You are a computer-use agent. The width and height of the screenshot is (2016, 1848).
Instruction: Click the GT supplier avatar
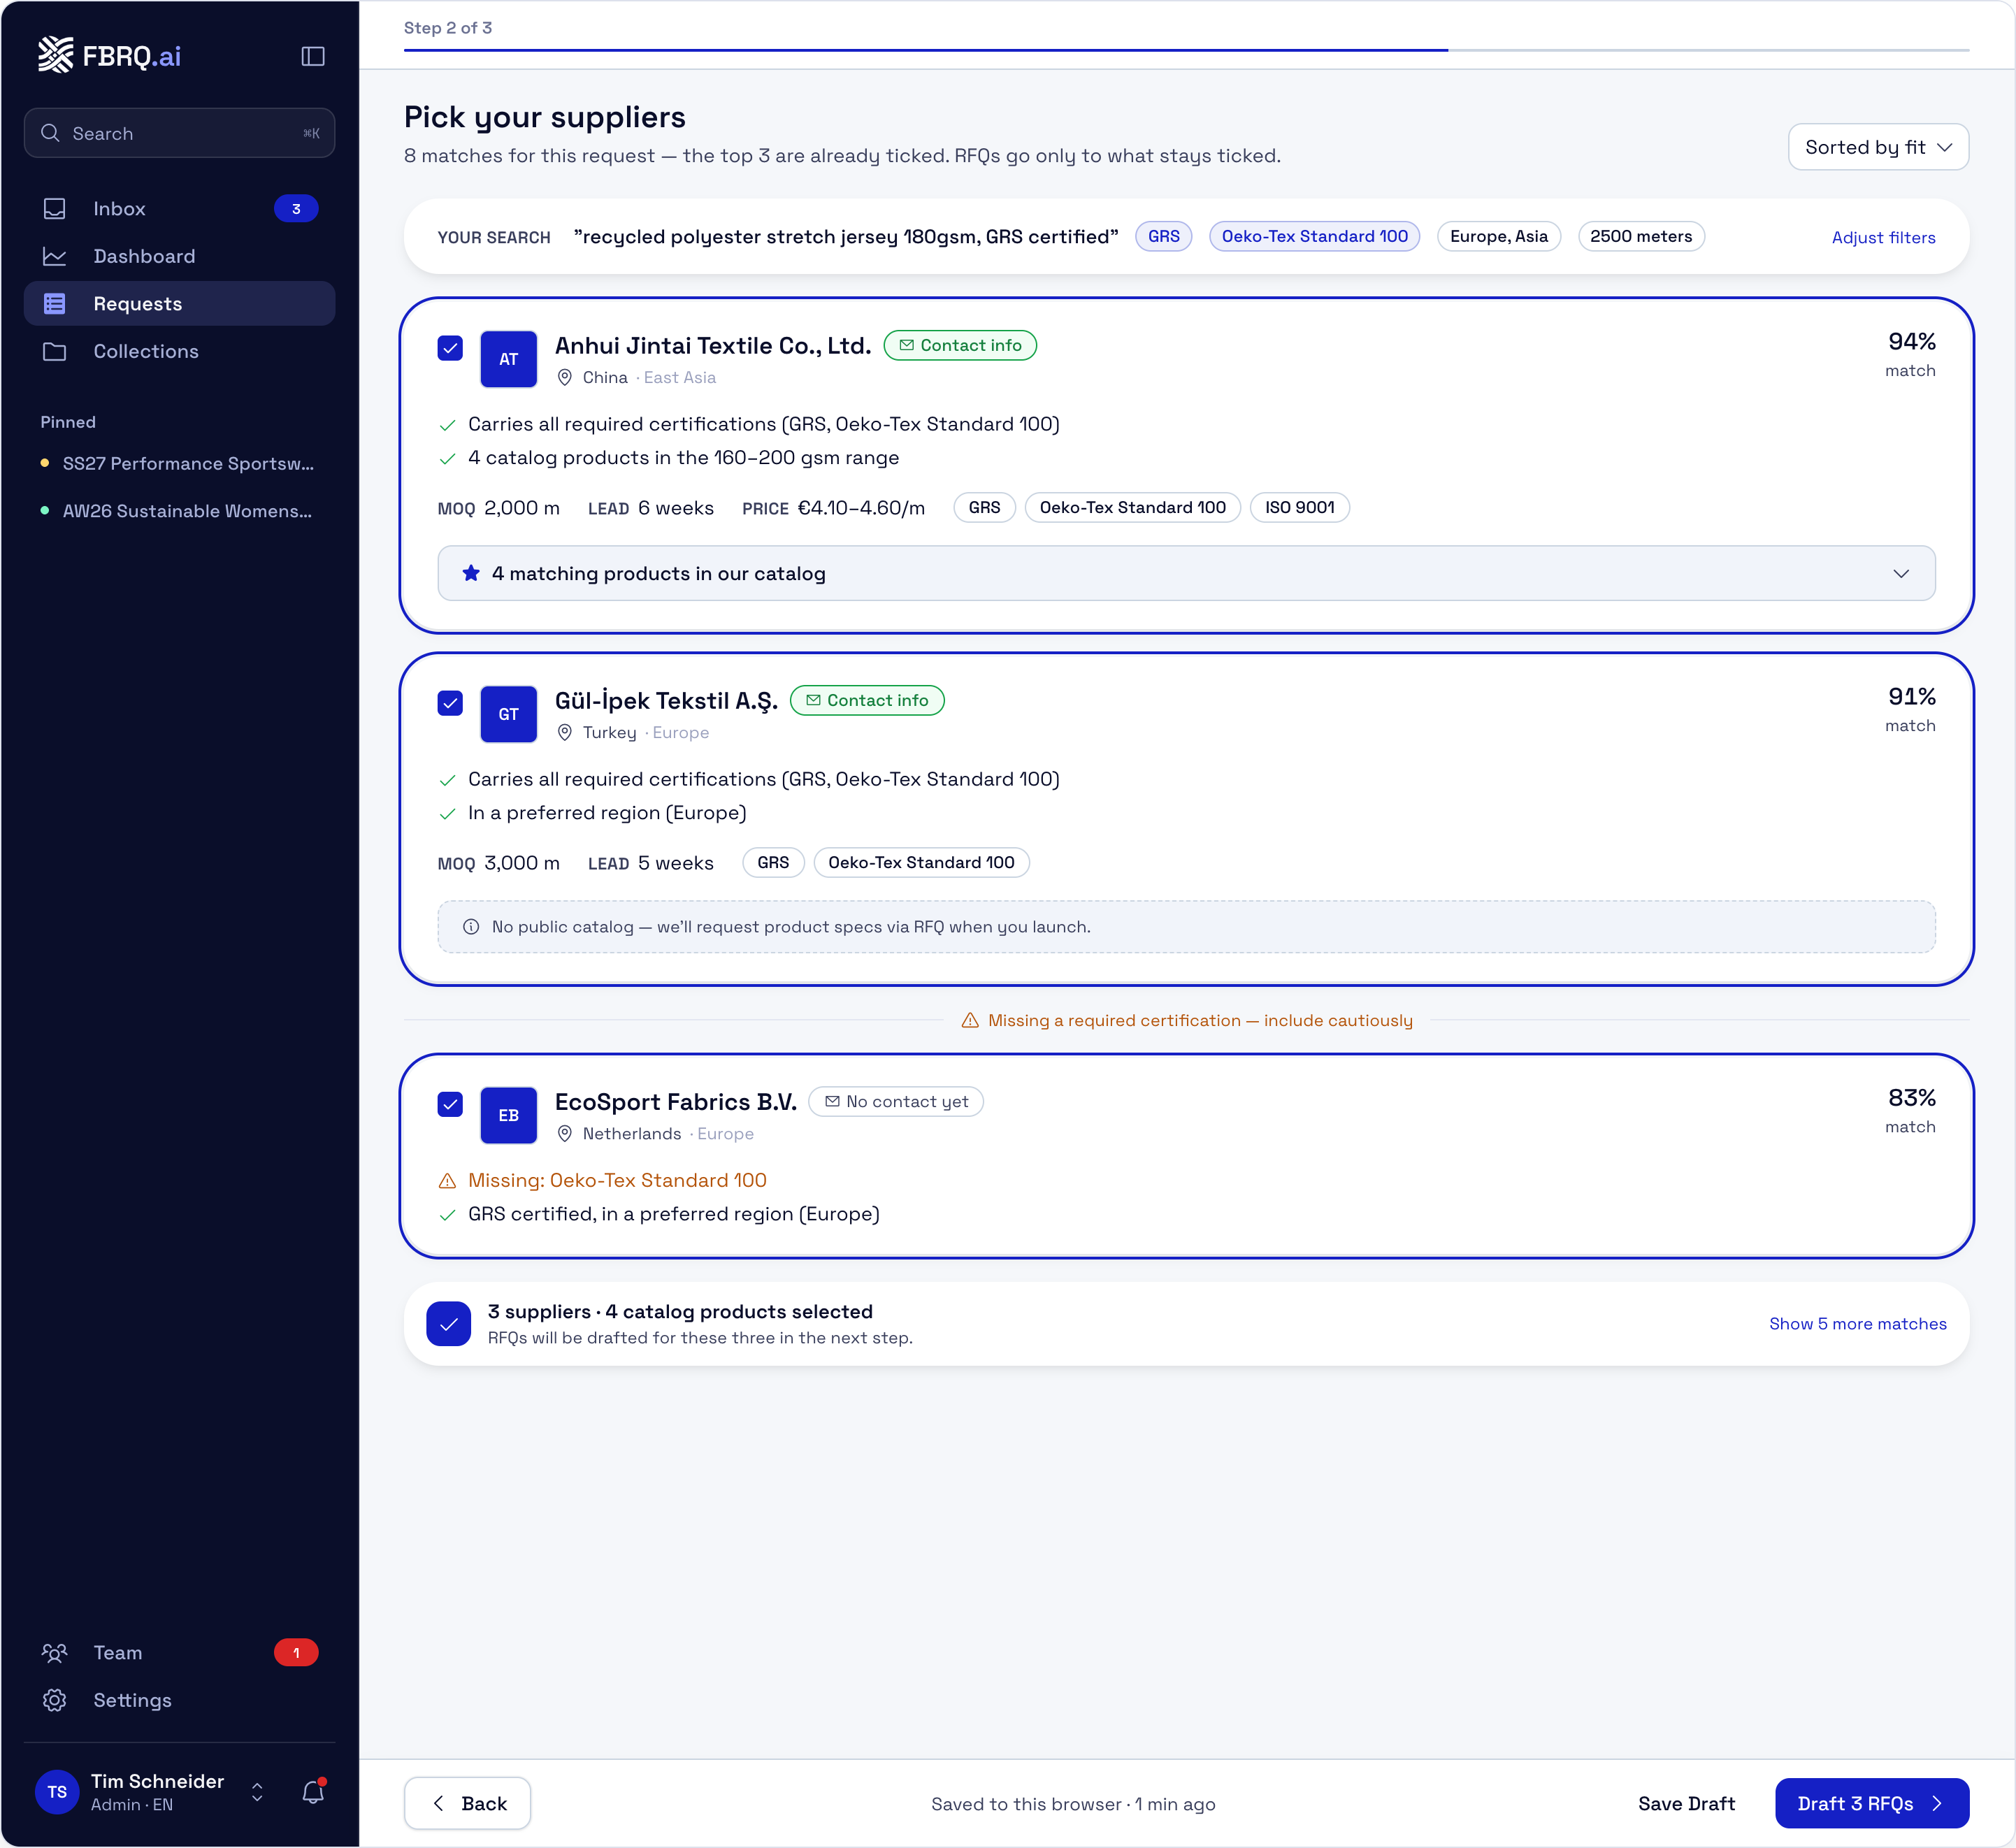coord(509,714)
